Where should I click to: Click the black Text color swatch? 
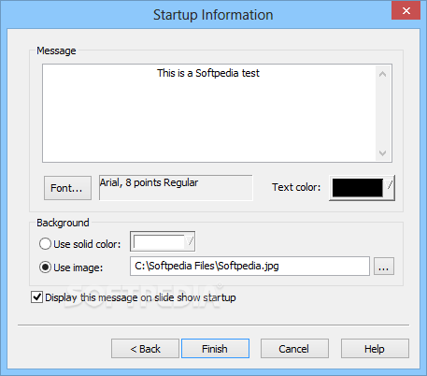pos(357,188)
